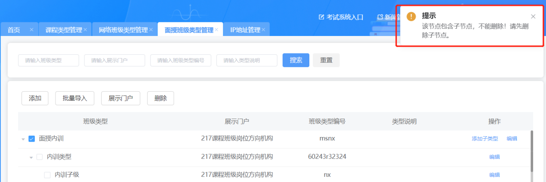
Task: Click 编辑 in the 内训子级 row
Action: pos(494,175)
